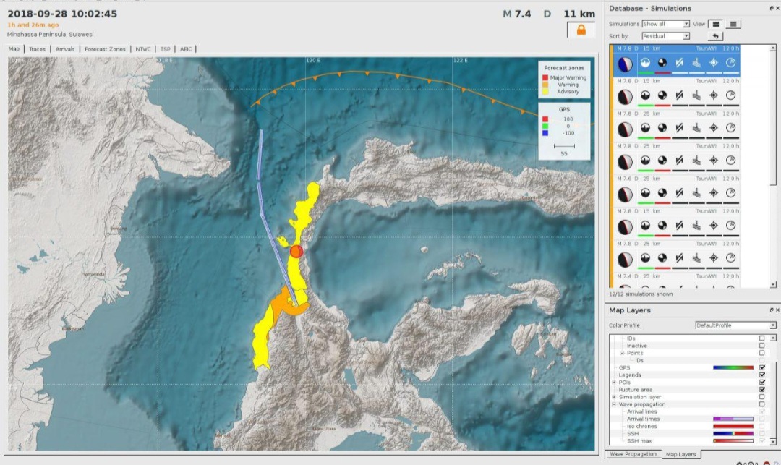The height and width of the screenshot is (465, 781).
Task: Switch to the Forecast Zones tab
Action: point(105,48)
